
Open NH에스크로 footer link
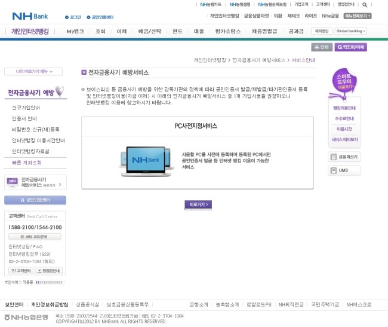[359, 304]
